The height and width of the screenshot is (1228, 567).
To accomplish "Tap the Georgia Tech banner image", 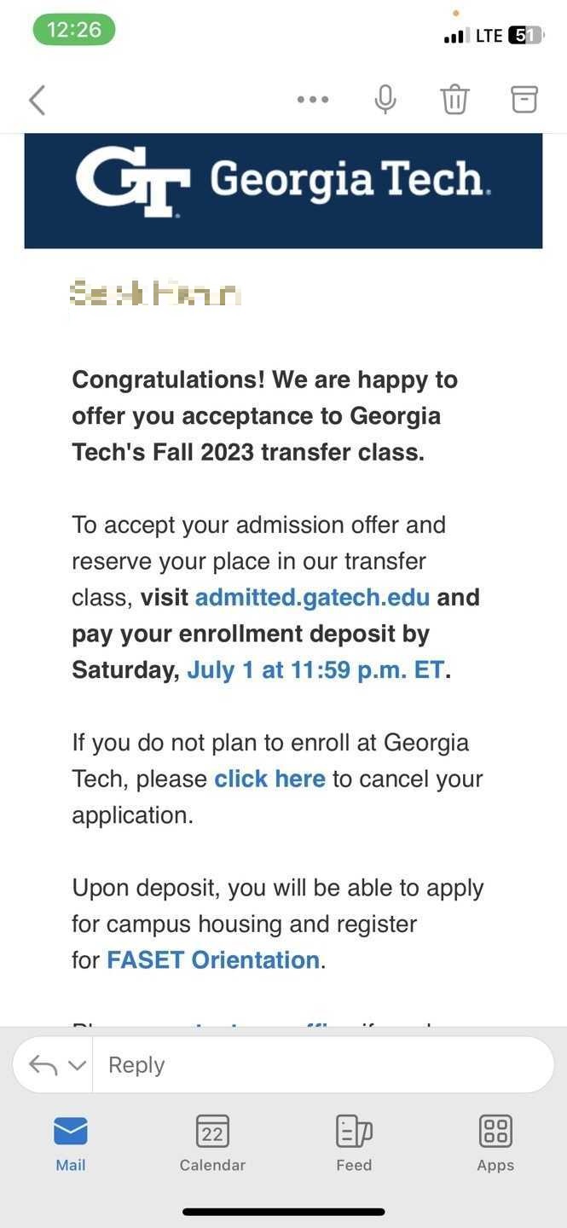I will tap(283, 191).
